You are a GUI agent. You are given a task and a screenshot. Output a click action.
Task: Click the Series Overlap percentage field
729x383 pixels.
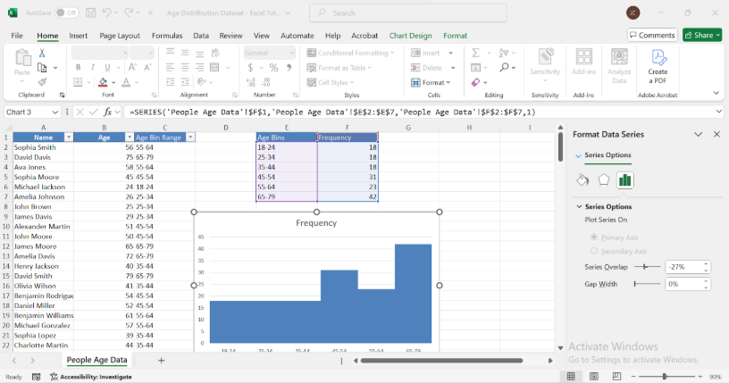point(683,267)
